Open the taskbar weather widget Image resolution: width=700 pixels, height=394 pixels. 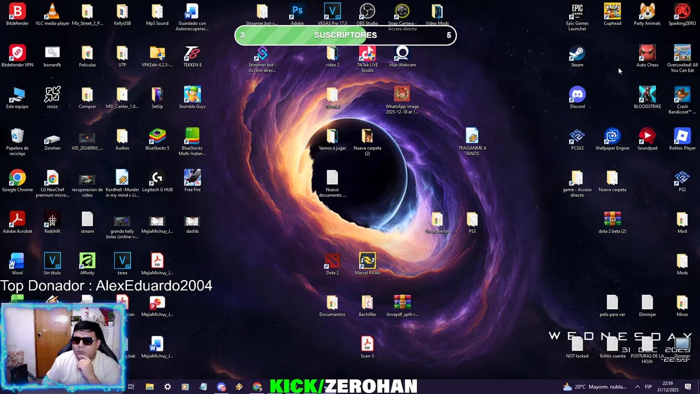[x=594, y=387]
